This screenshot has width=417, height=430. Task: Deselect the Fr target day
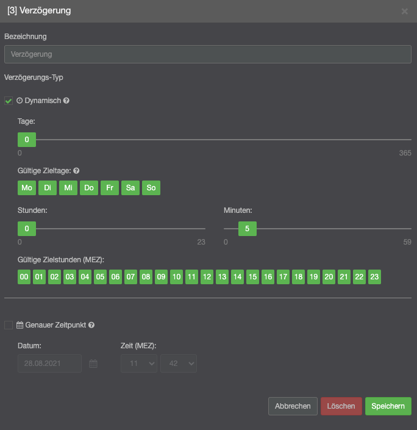pos(110,188)
